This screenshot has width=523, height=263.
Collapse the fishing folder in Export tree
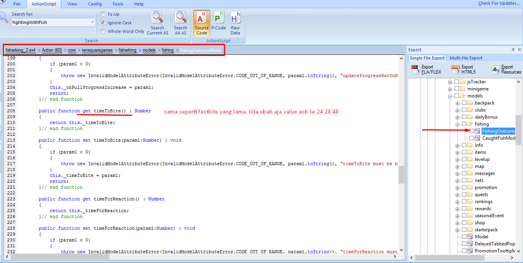[x=458, y=124]
